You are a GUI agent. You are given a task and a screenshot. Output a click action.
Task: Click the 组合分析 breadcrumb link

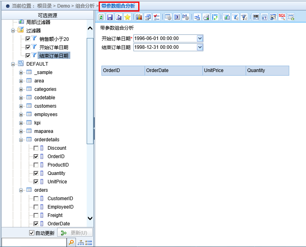(x=85, y=6)
